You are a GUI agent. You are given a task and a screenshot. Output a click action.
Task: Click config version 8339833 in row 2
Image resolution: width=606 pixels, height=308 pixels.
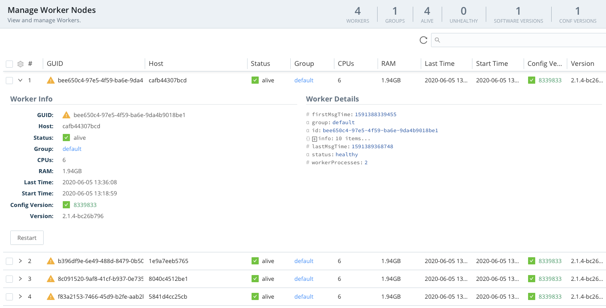[x=550, y=261]
